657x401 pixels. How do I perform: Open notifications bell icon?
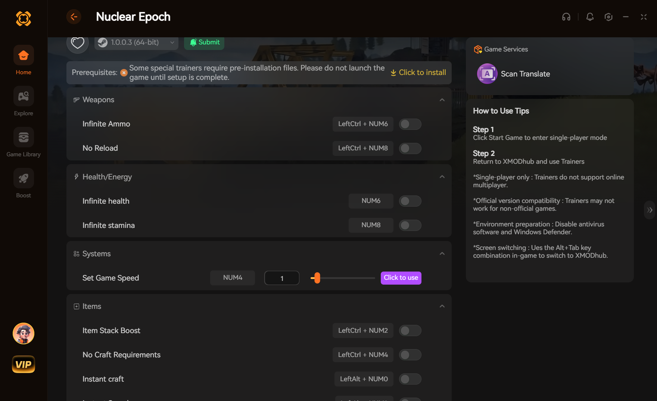click(590, 17)
